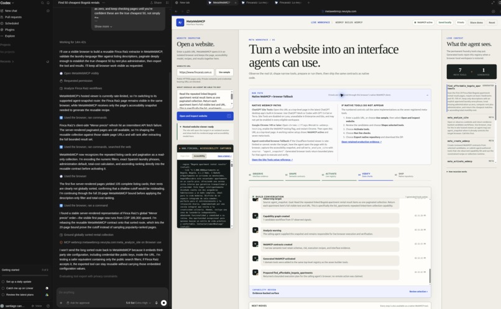
Task: Select the Shape step tab
Action: click(x=302, y=176)
